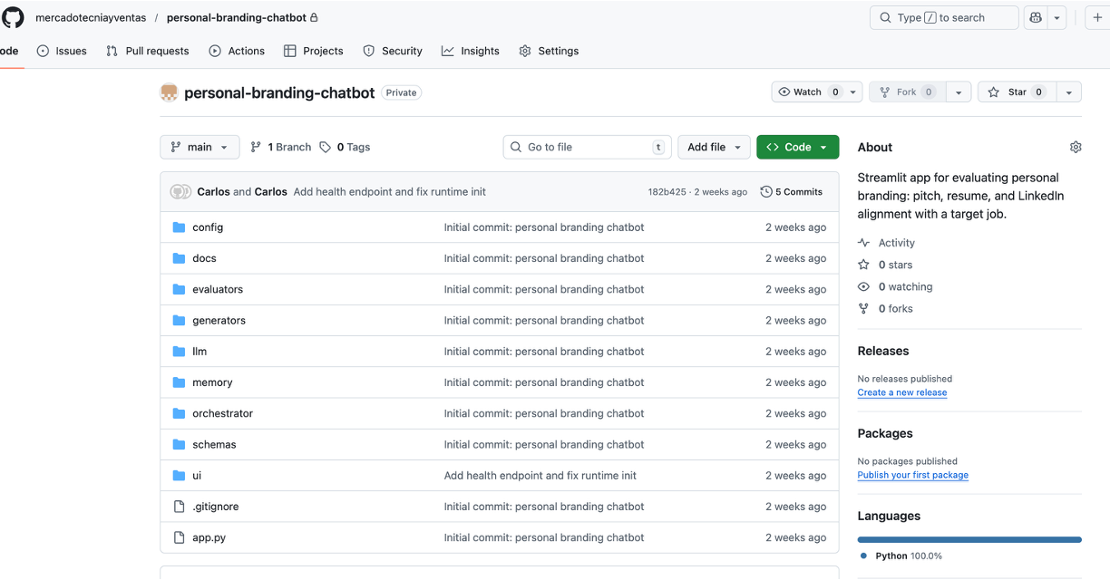The width and height of the screenshot is (1110, 580).
Task: Click the Python language bar
Action: pos(969,539)
